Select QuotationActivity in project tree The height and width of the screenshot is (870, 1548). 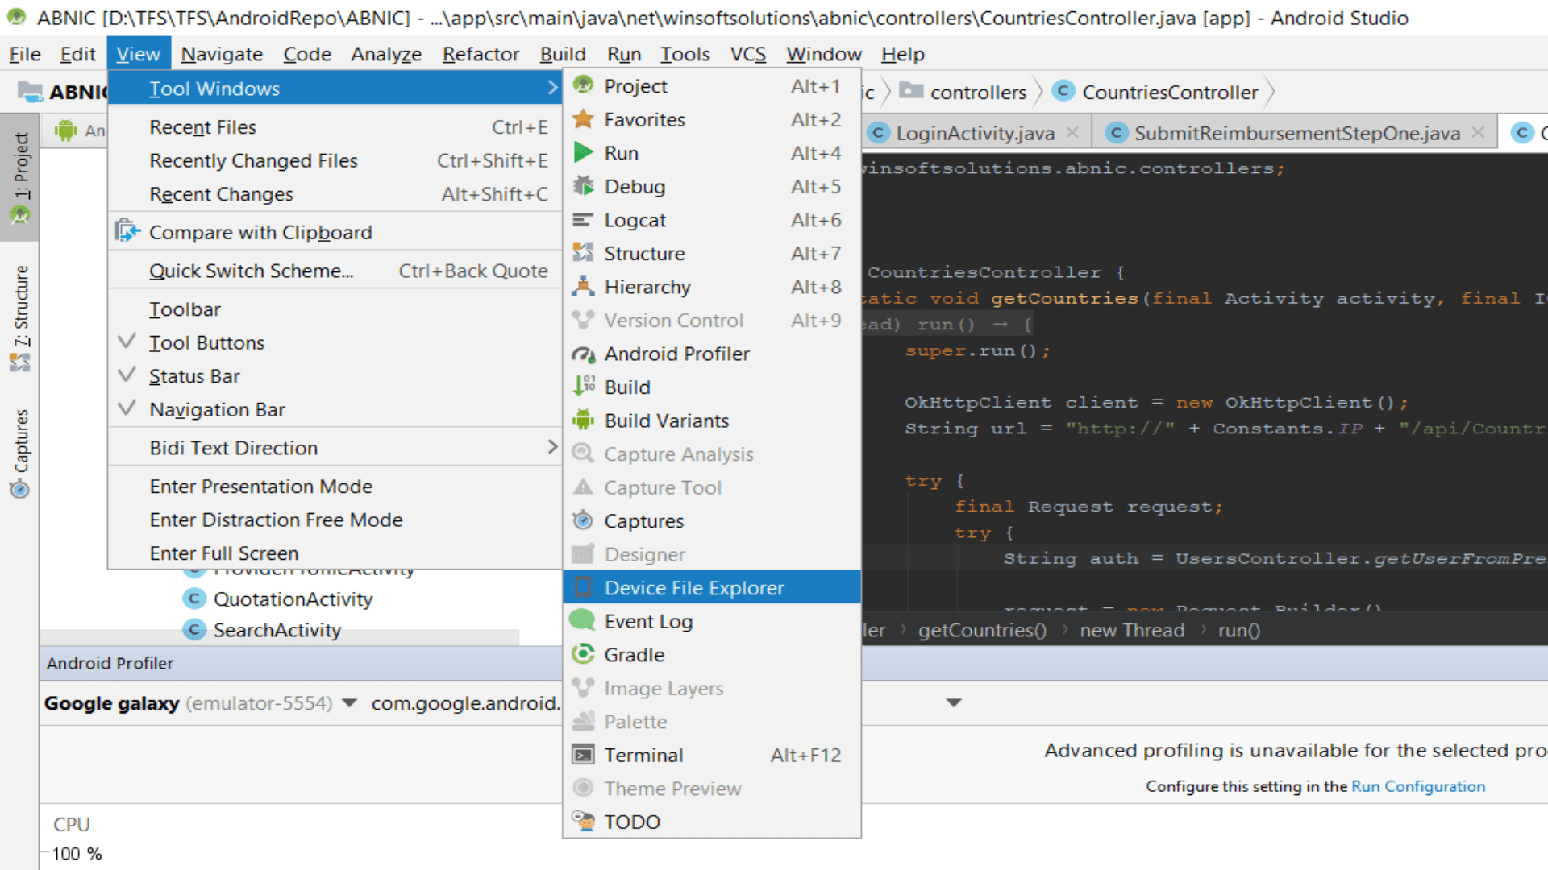pyautogui.click(x=293, y=599)
